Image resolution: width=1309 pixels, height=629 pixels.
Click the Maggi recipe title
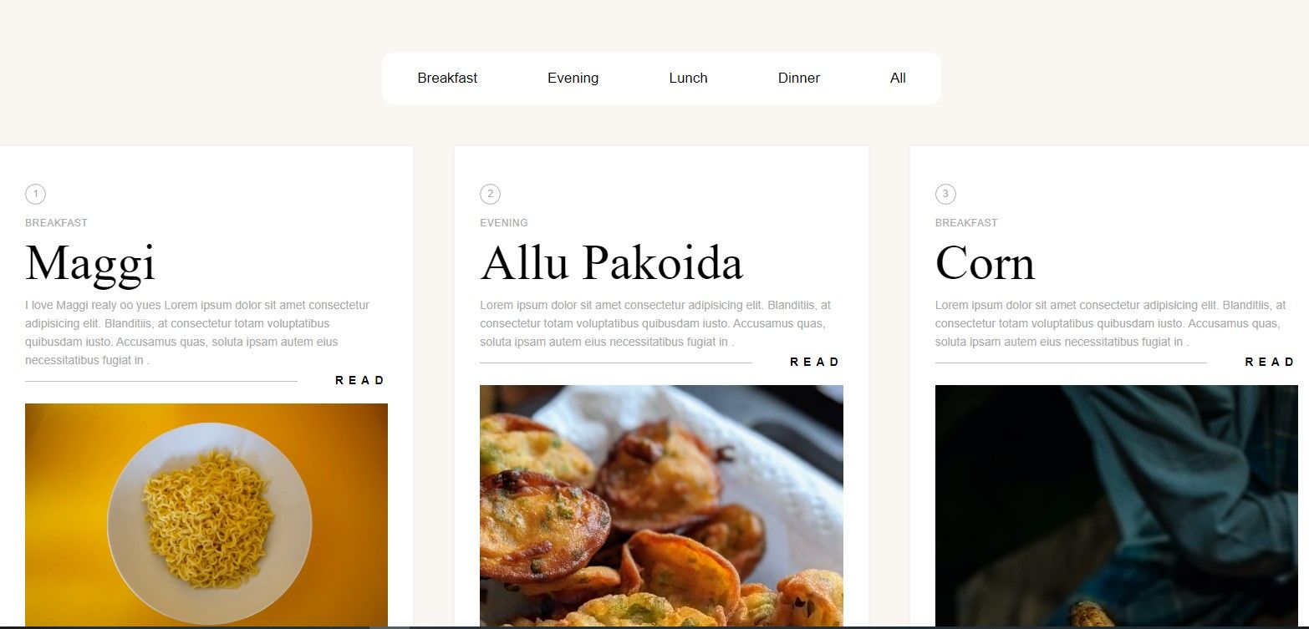[x=90, y=262]
